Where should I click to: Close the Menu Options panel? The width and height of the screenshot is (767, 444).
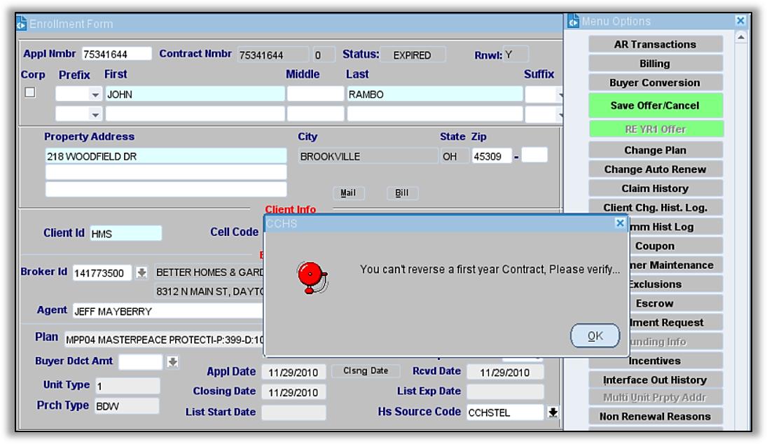(740, 20)
